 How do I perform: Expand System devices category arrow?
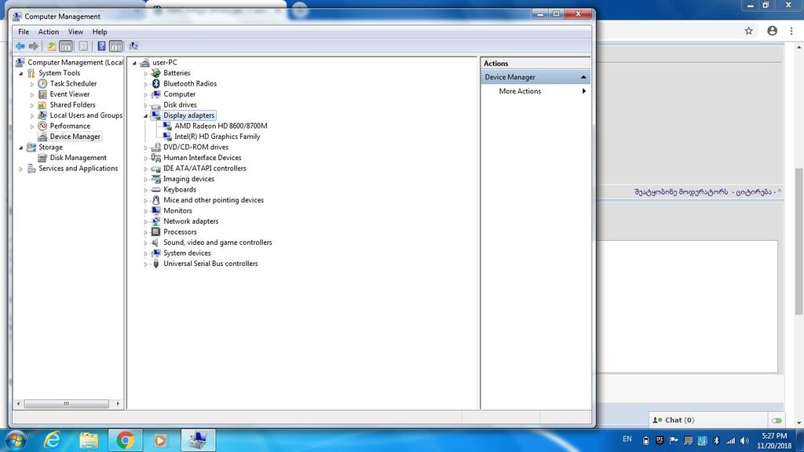pyautogui.click(x=145, y=253)
